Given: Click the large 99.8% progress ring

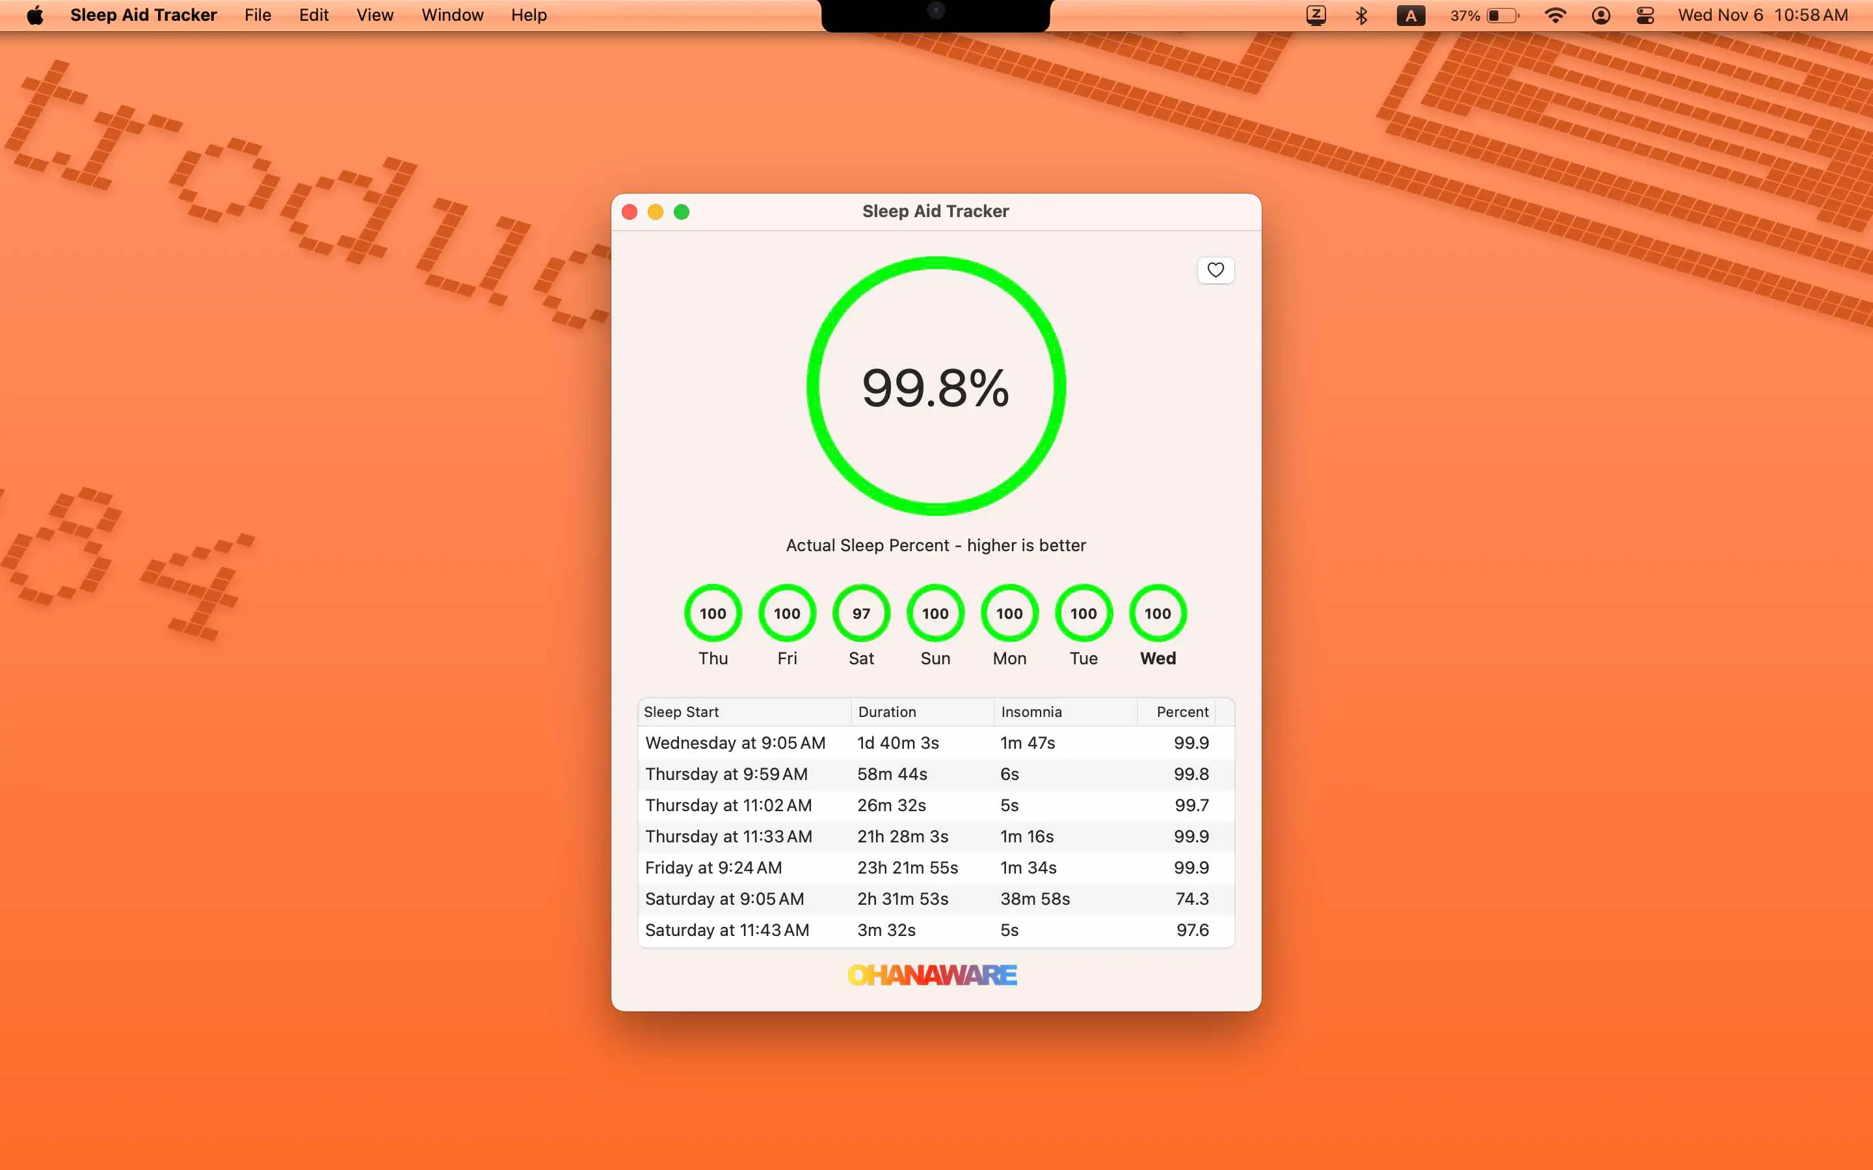Looking at the screenshot, I should point(936,386).
